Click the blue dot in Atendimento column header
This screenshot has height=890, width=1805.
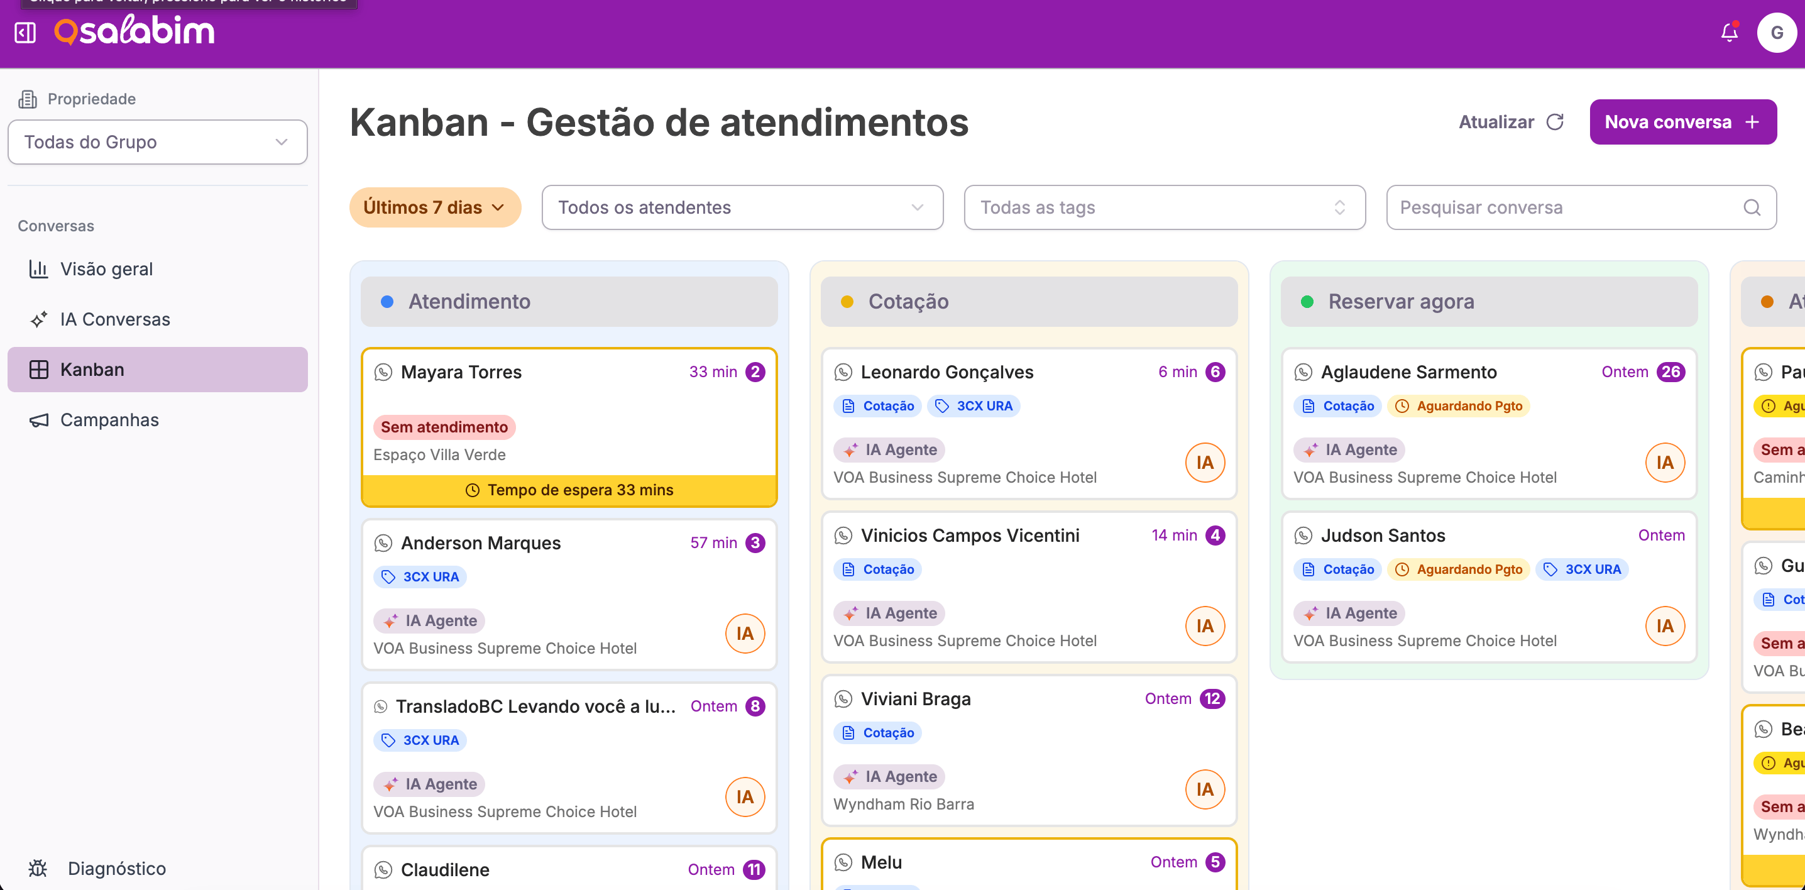[x=387, y=301]
